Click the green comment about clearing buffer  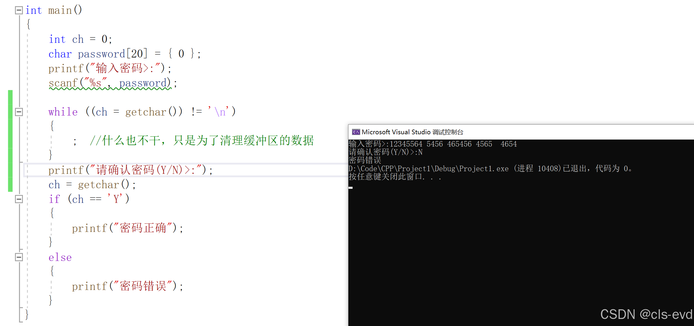[x=202, y=140]
